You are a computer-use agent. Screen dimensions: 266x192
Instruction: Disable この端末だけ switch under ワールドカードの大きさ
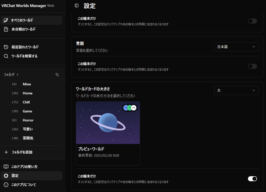click(x=252, y=179)
